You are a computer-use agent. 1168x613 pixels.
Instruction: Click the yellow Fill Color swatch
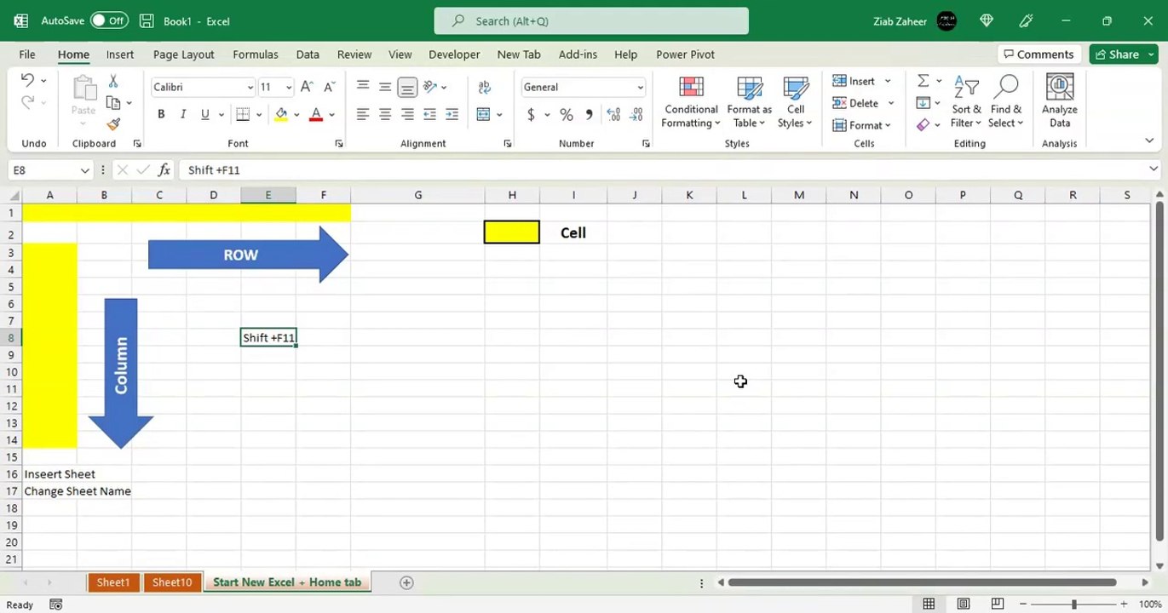click(282, 114)
